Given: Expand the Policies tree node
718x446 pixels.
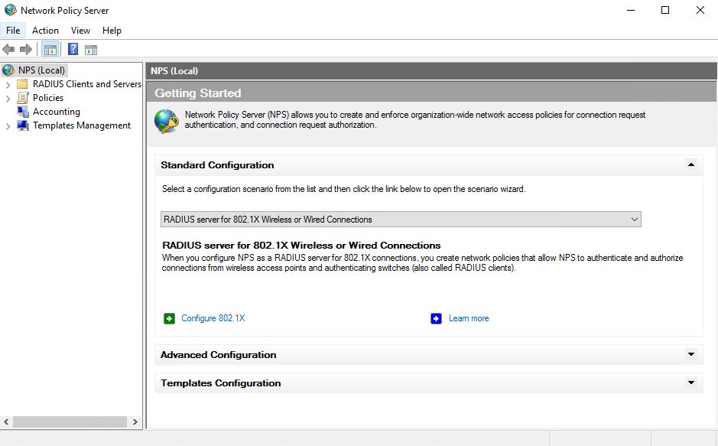Looking at the screenshot, I should [x=8, y=99].
